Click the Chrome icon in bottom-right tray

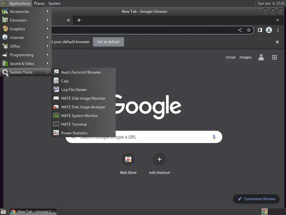coord(264,212)
